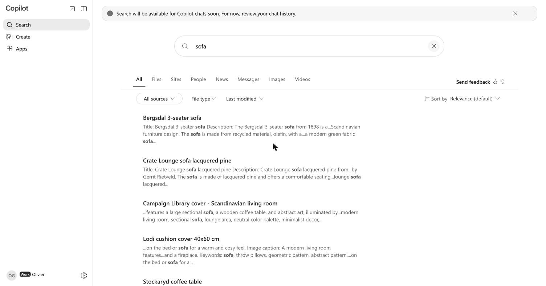Open the tasks checkmark icon beside Copilot
The height and width of the screenshot is (286, 546).
click(x=72, y=9)
